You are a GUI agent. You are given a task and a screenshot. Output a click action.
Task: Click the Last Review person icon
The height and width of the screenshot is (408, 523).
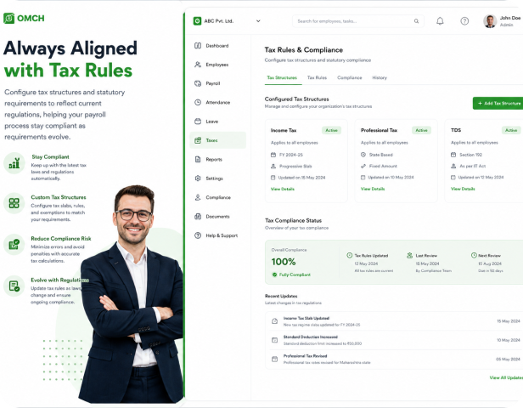(x=409, y=255)
